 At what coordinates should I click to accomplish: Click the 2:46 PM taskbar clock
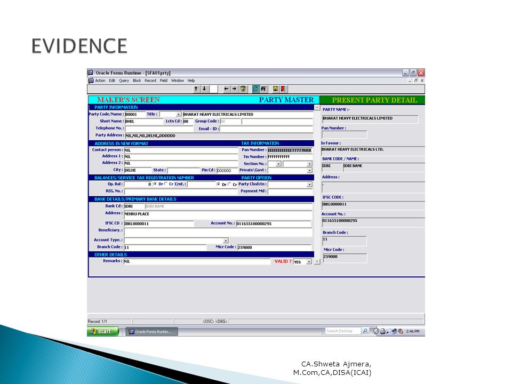[x=413, y=331]
